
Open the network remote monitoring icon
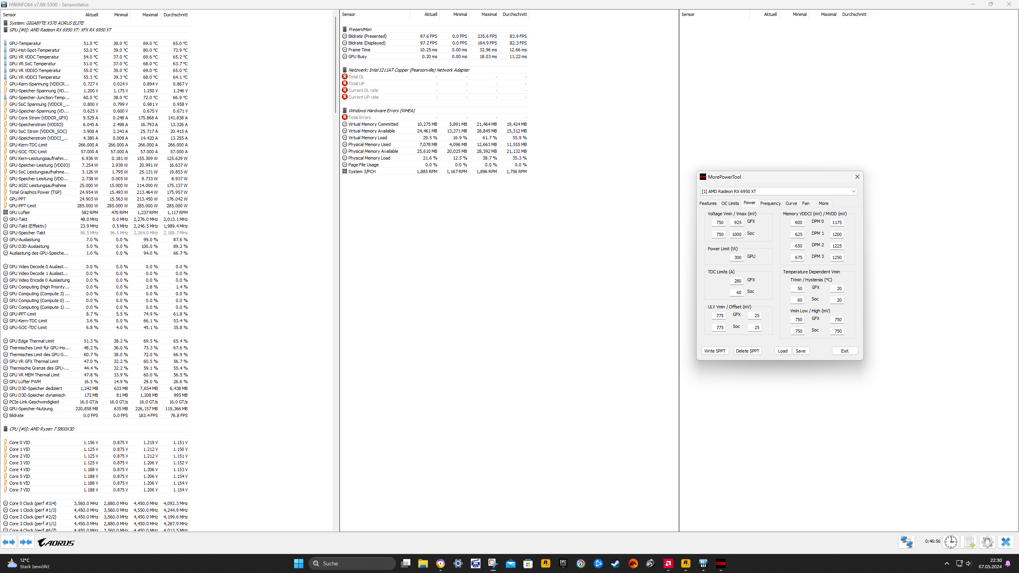click(x=906, y=542)
